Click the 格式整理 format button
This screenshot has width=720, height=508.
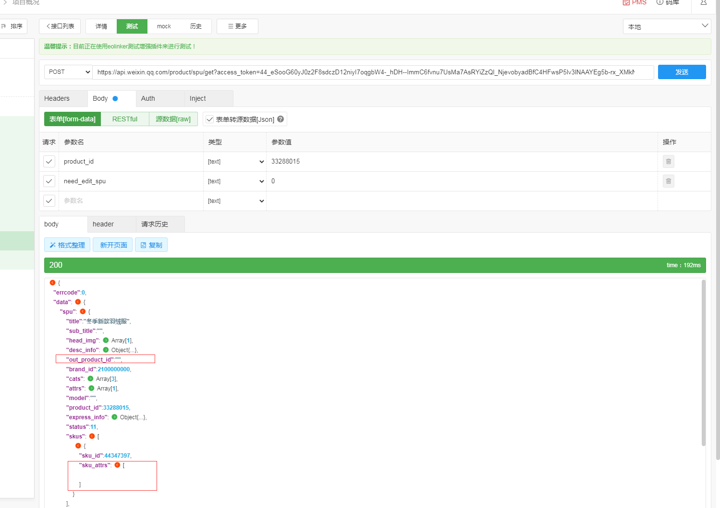(x=67, y=245)
